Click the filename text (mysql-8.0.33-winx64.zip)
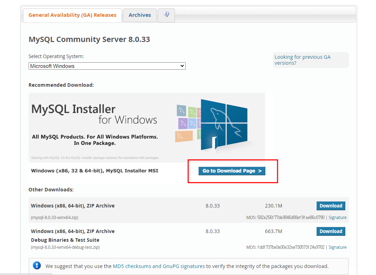Screen dimensions: 376x275 (x=54, y=218)
